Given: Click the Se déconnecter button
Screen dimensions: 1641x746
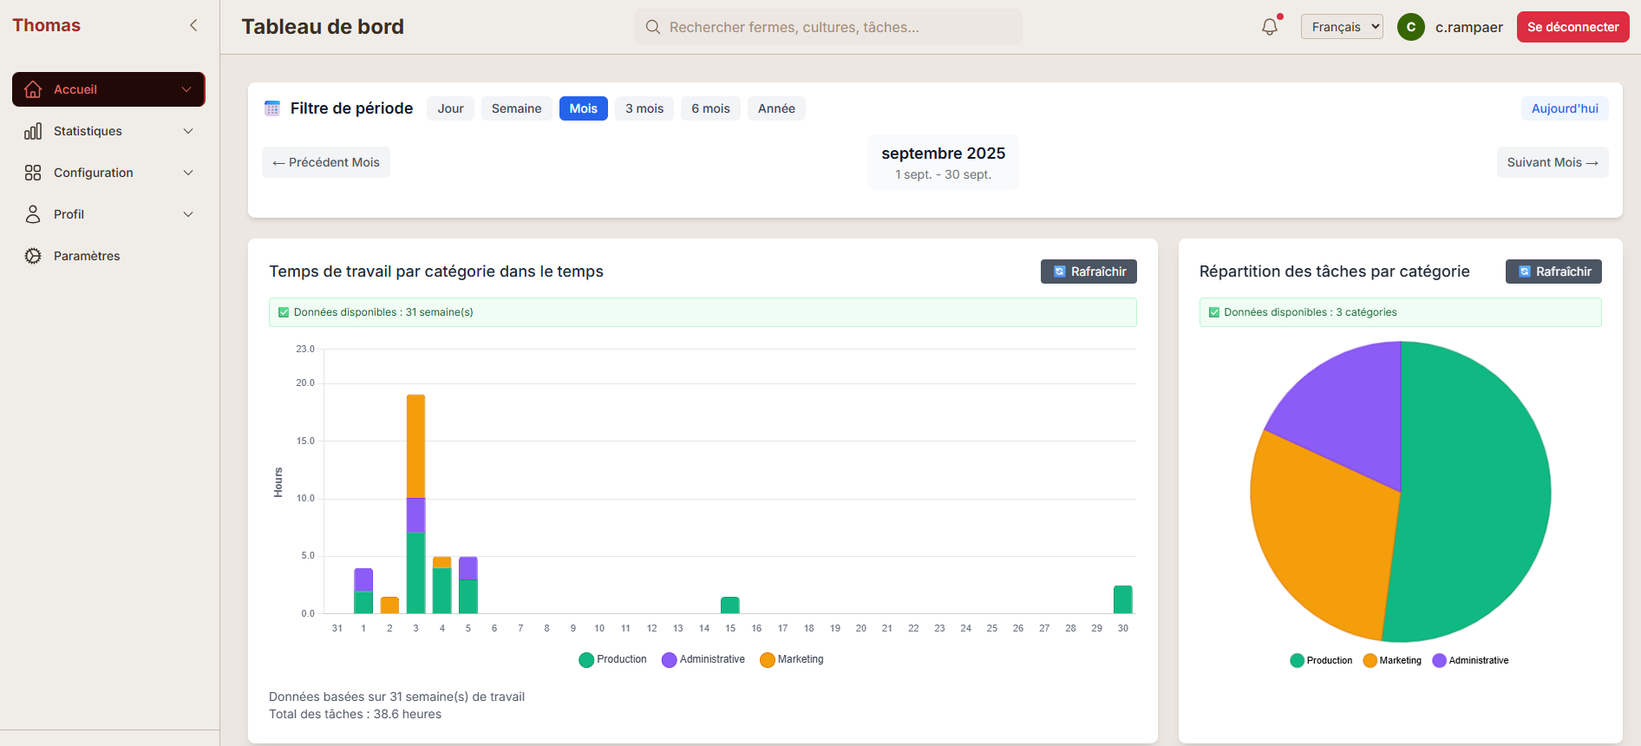Looking at the screenshot, I should pyautogui.click(x=1572, y=27).
